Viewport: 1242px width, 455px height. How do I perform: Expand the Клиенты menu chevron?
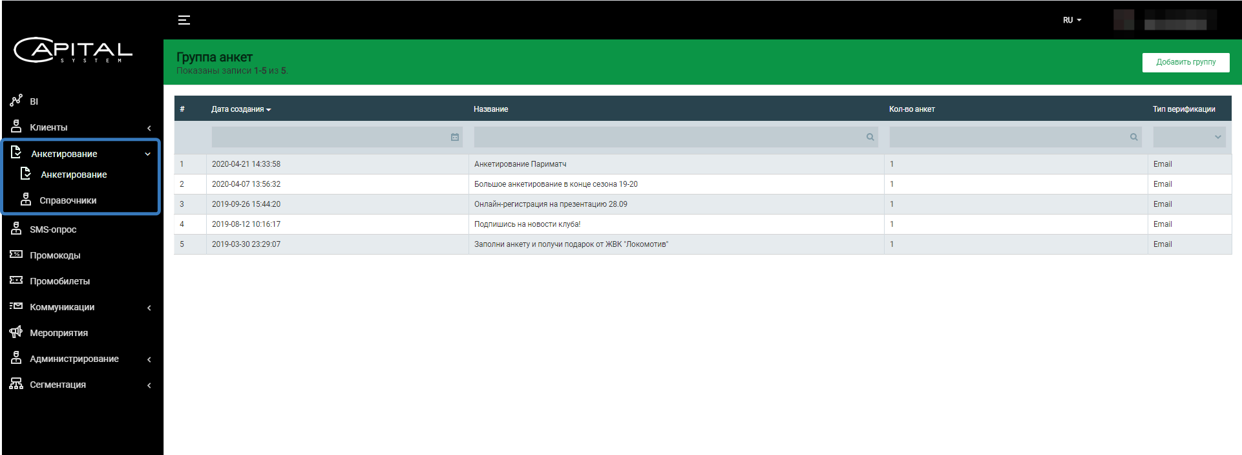tap(149, 128)
